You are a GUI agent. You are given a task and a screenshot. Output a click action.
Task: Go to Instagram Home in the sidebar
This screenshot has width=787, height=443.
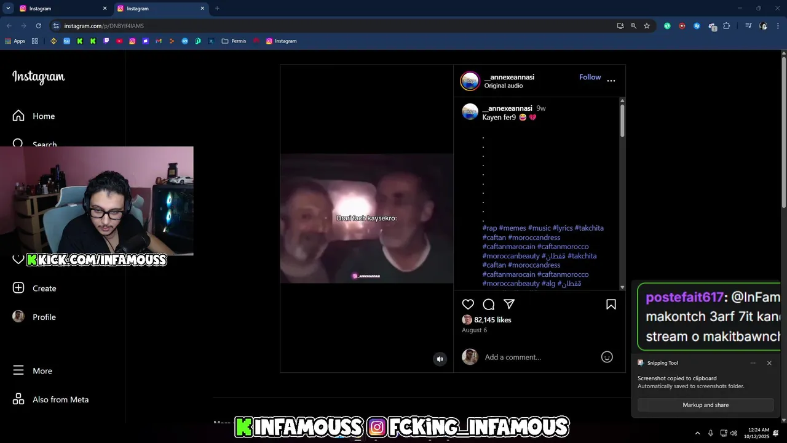tap(34, 116)
